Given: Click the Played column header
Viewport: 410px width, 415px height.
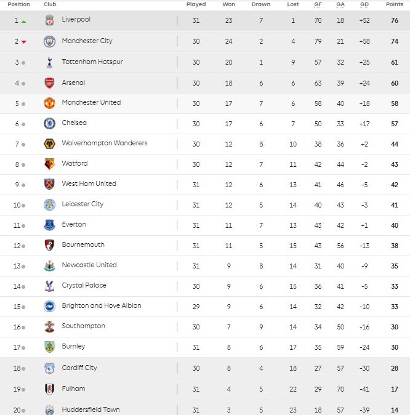Looking at the screenshot, I should [196, 4].
